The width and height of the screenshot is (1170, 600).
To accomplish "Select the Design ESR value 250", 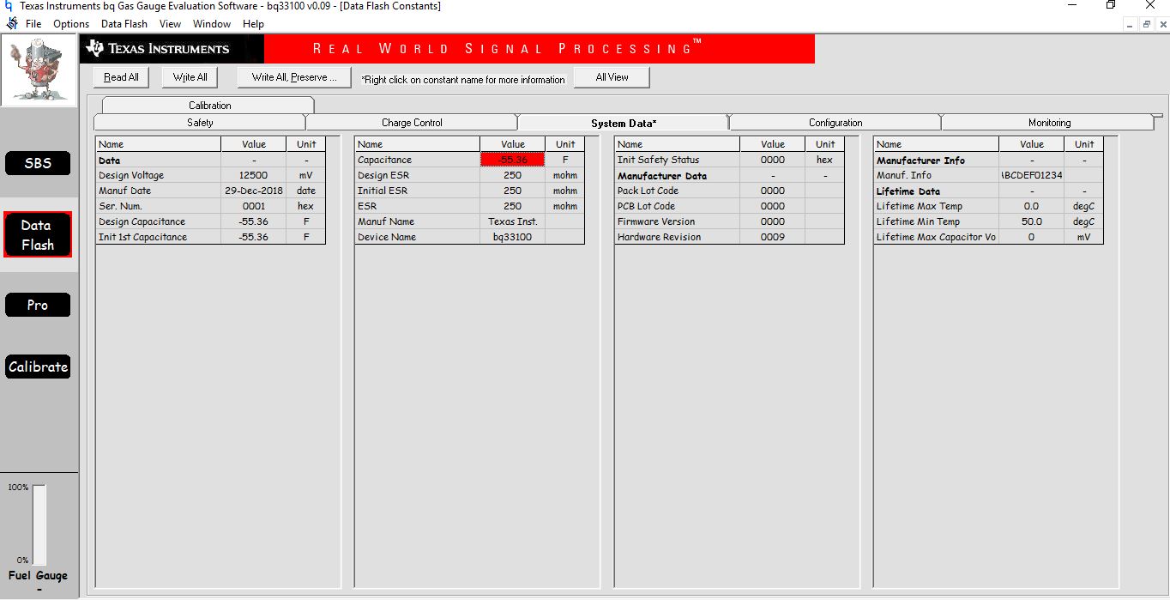I will point(512,175).
